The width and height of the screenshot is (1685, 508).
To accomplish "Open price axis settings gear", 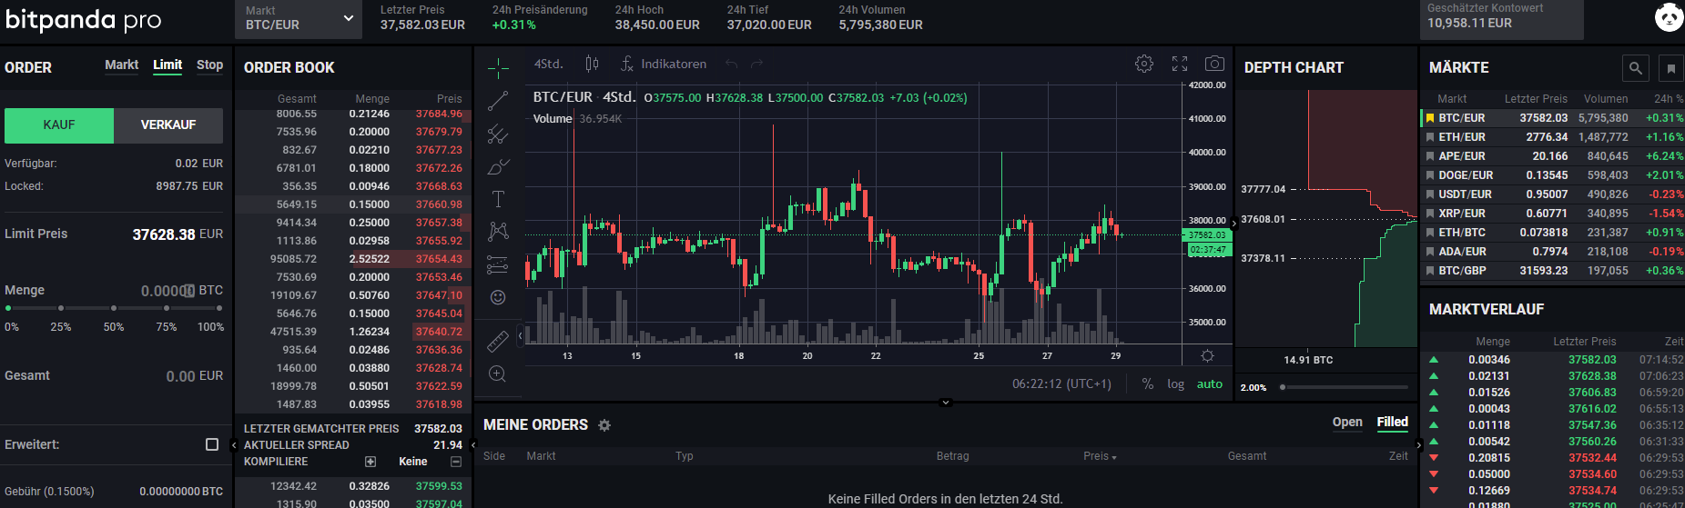I will point(1208,356).
